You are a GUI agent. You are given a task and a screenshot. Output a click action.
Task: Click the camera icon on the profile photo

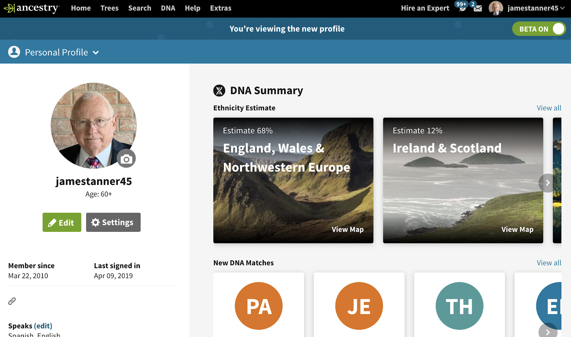pos(126,158)
